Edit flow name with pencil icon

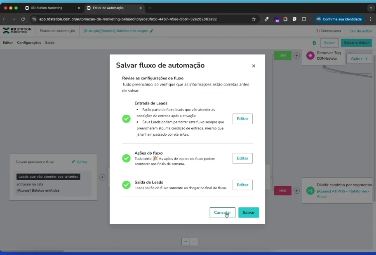(151, 31)
